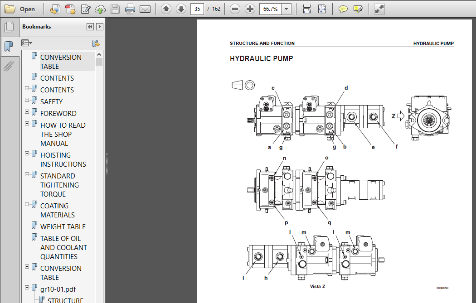This screenshot has width=476, height=303.
Task: Click the Create PDF from web icon
Action: point(55,9)
